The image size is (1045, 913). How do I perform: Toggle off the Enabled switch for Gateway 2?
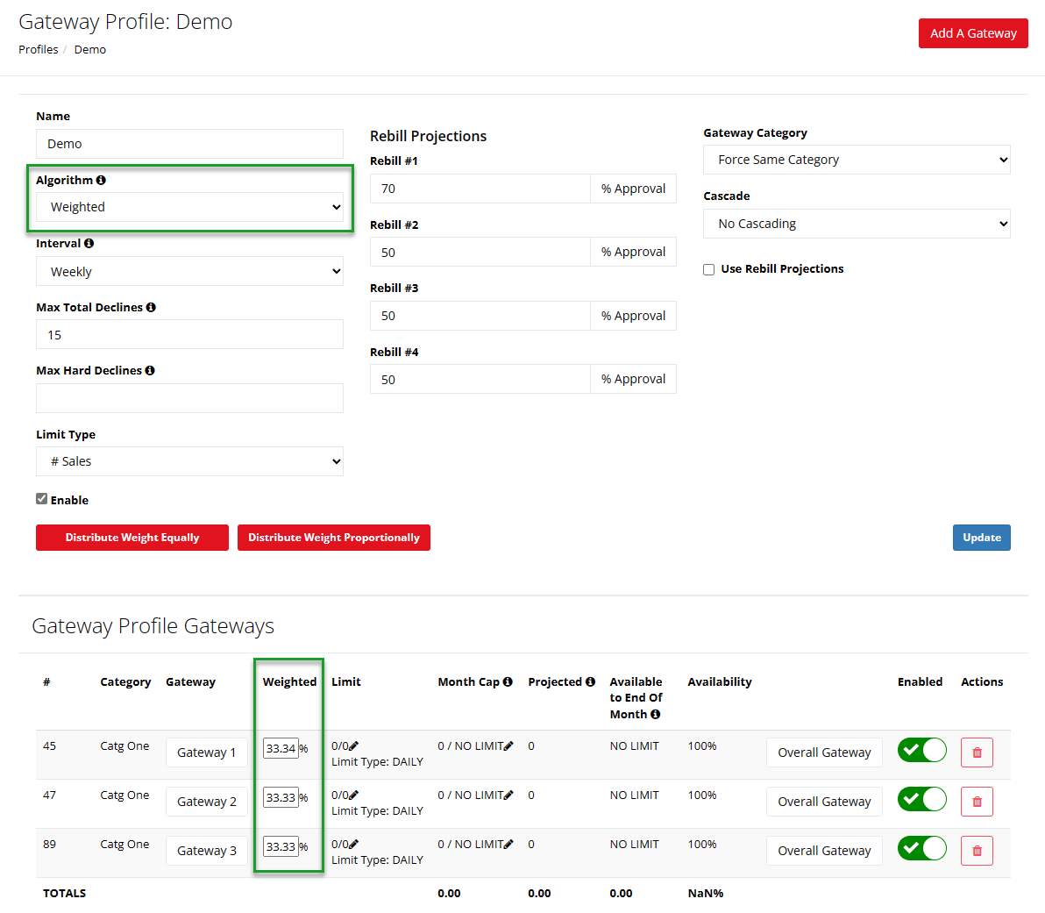[921, 799]
